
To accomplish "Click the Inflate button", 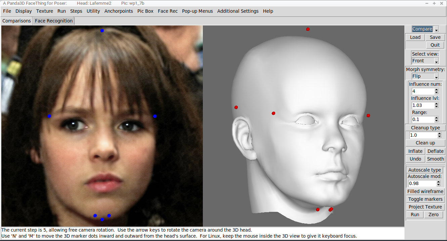I will click(415, 151).
